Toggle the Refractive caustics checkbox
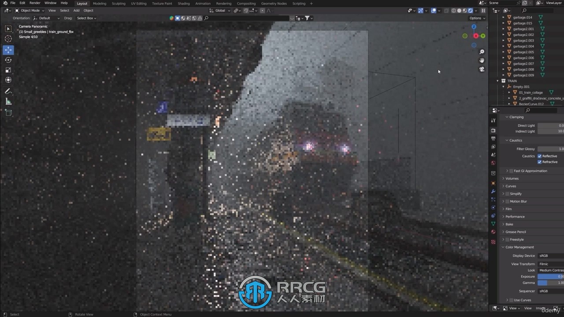 tap(539, 162)
